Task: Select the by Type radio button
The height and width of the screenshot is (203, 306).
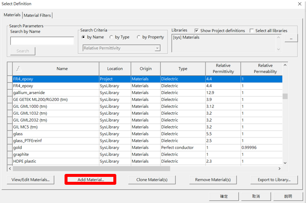Action: click(111, 37)
